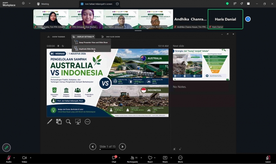Expand audio options caret
276x164 pixels.
(x=14, y=158)
